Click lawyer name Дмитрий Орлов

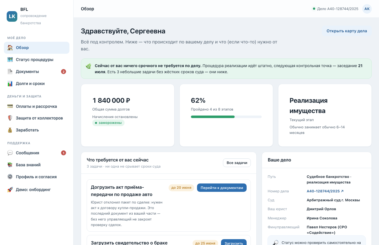pyautogui.click(x=321, y=209)
